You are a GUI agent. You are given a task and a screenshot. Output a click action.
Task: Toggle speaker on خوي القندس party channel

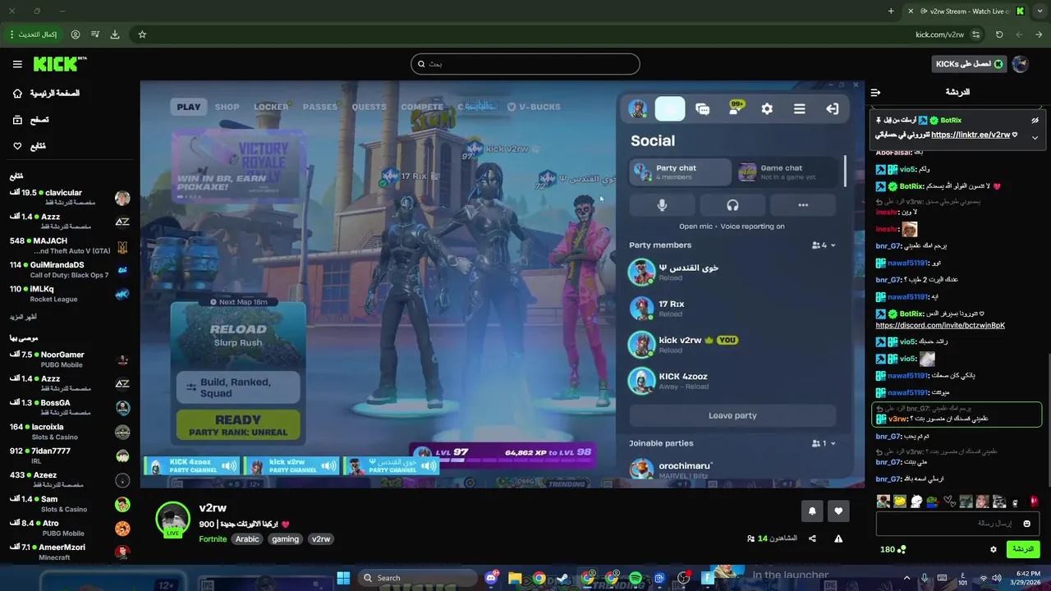(429, 466)
